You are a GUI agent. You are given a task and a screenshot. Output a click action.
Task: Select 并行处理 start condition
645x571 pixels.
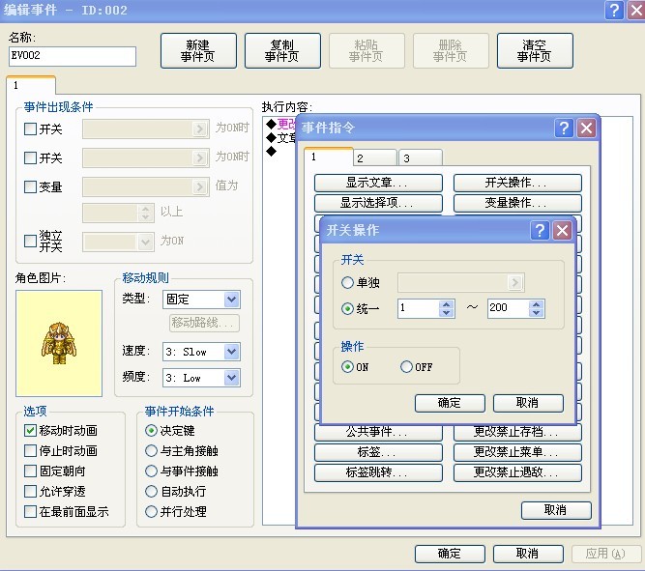click(152, 512)
